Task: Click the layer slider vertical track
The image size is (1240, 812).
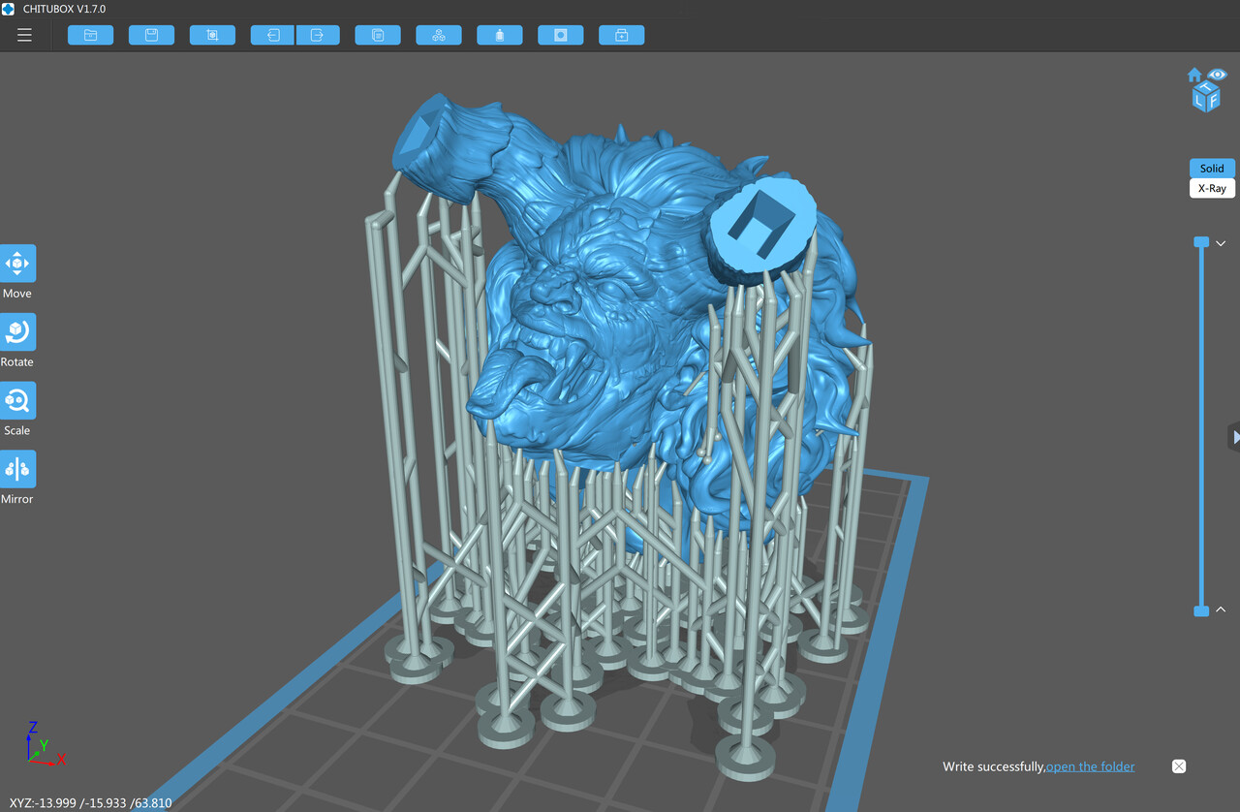Action: point(1201,426)
